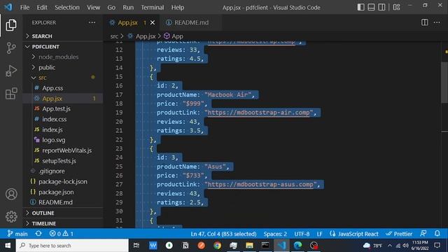Open the File menu
The width and height of the screenshot is (448, 252).
(x=24, y=8)
